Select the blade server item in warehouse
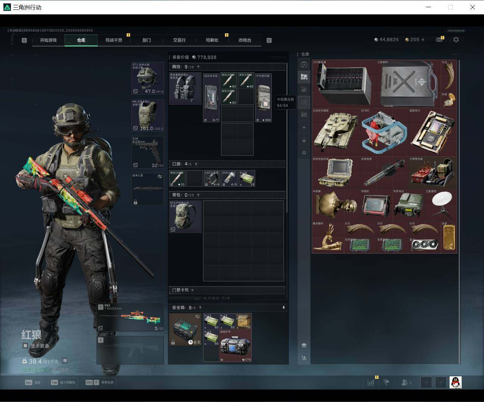Screen dimensions: 484x402 pos(344,84)
